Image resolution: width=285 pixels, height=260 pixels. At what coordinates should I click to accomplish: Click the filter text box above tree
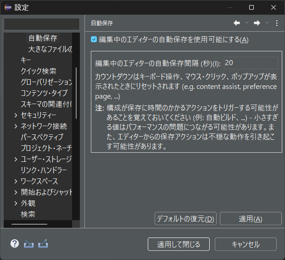[42, 24]
